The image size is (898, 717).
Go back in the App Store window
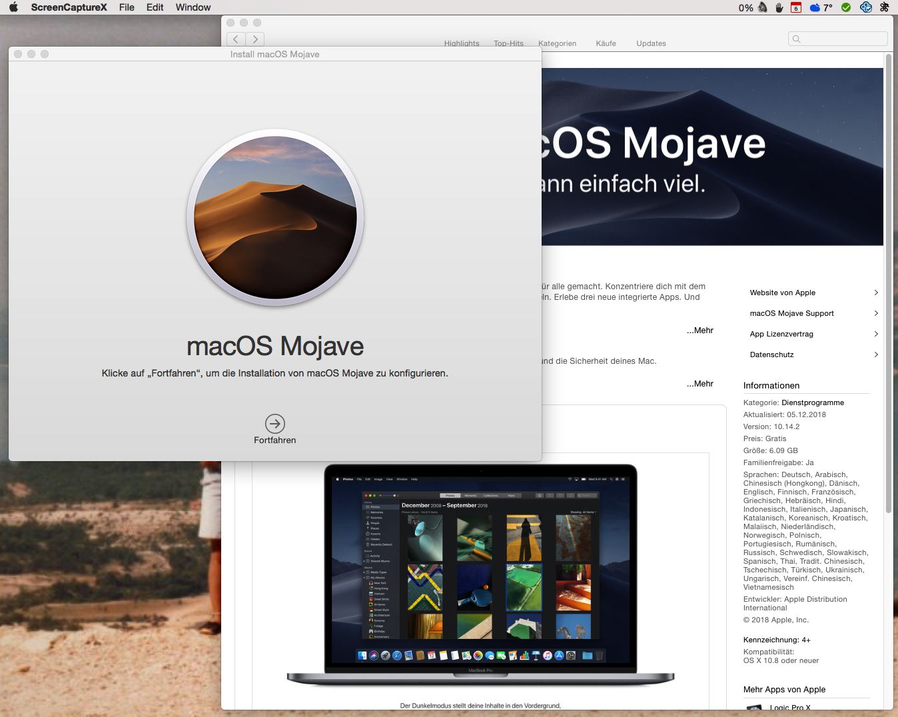(236, 39)
